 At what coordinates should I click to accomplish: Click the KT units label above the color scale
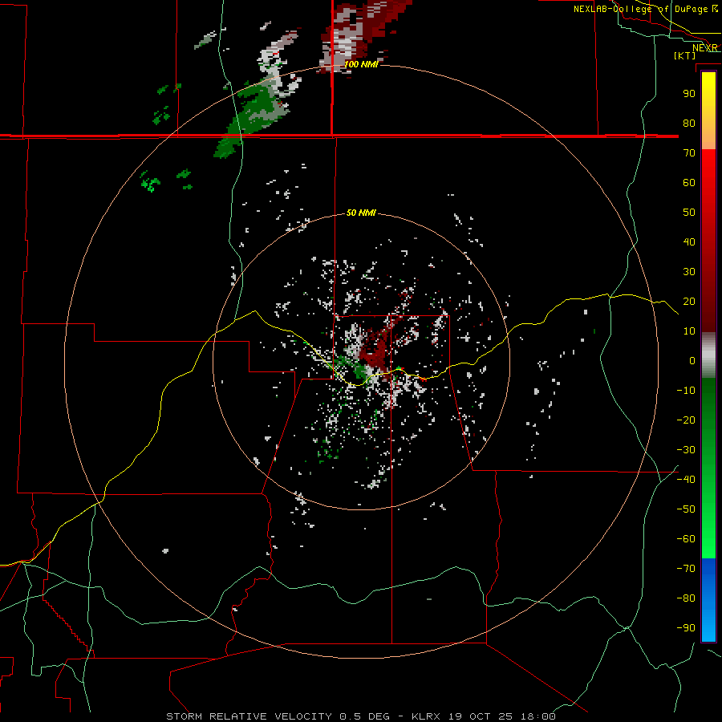(685, 55)
